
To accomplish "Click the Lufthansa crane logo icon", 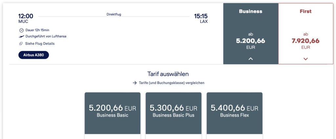I will [x=21, y=37].
